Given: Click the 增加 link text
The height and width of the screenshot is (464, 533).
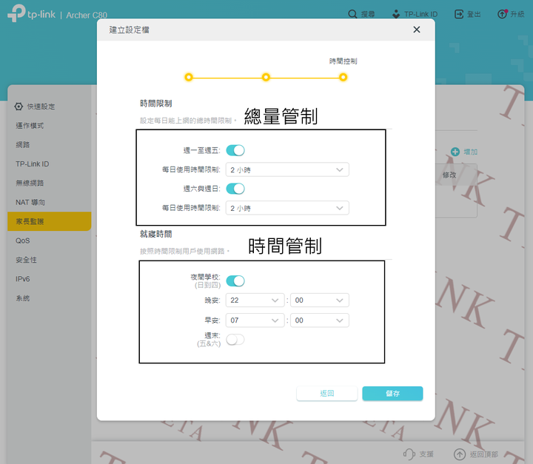Looking at the screenshot, I should [x=471, y=152].
